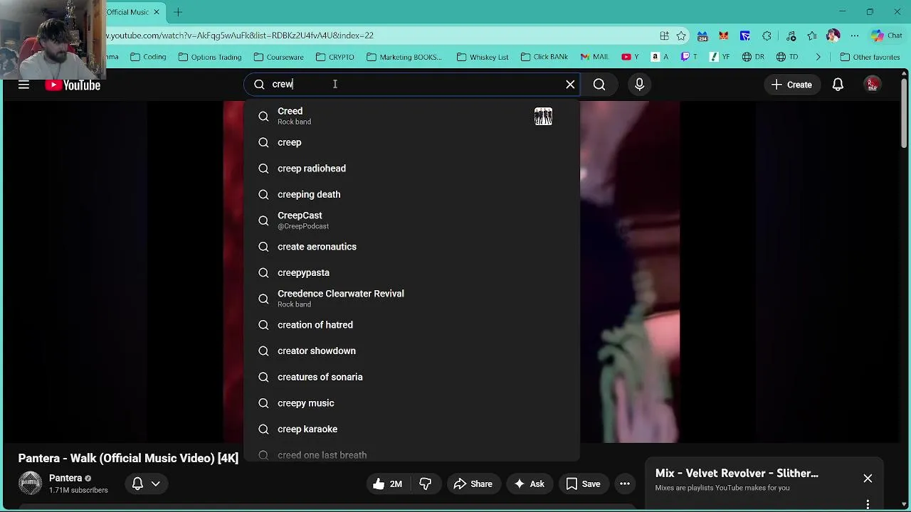
Task: Go to the YouTube home logo
Action: (73, 85)
